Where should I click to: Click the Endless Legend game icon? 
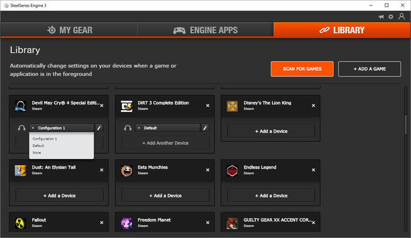232,171
